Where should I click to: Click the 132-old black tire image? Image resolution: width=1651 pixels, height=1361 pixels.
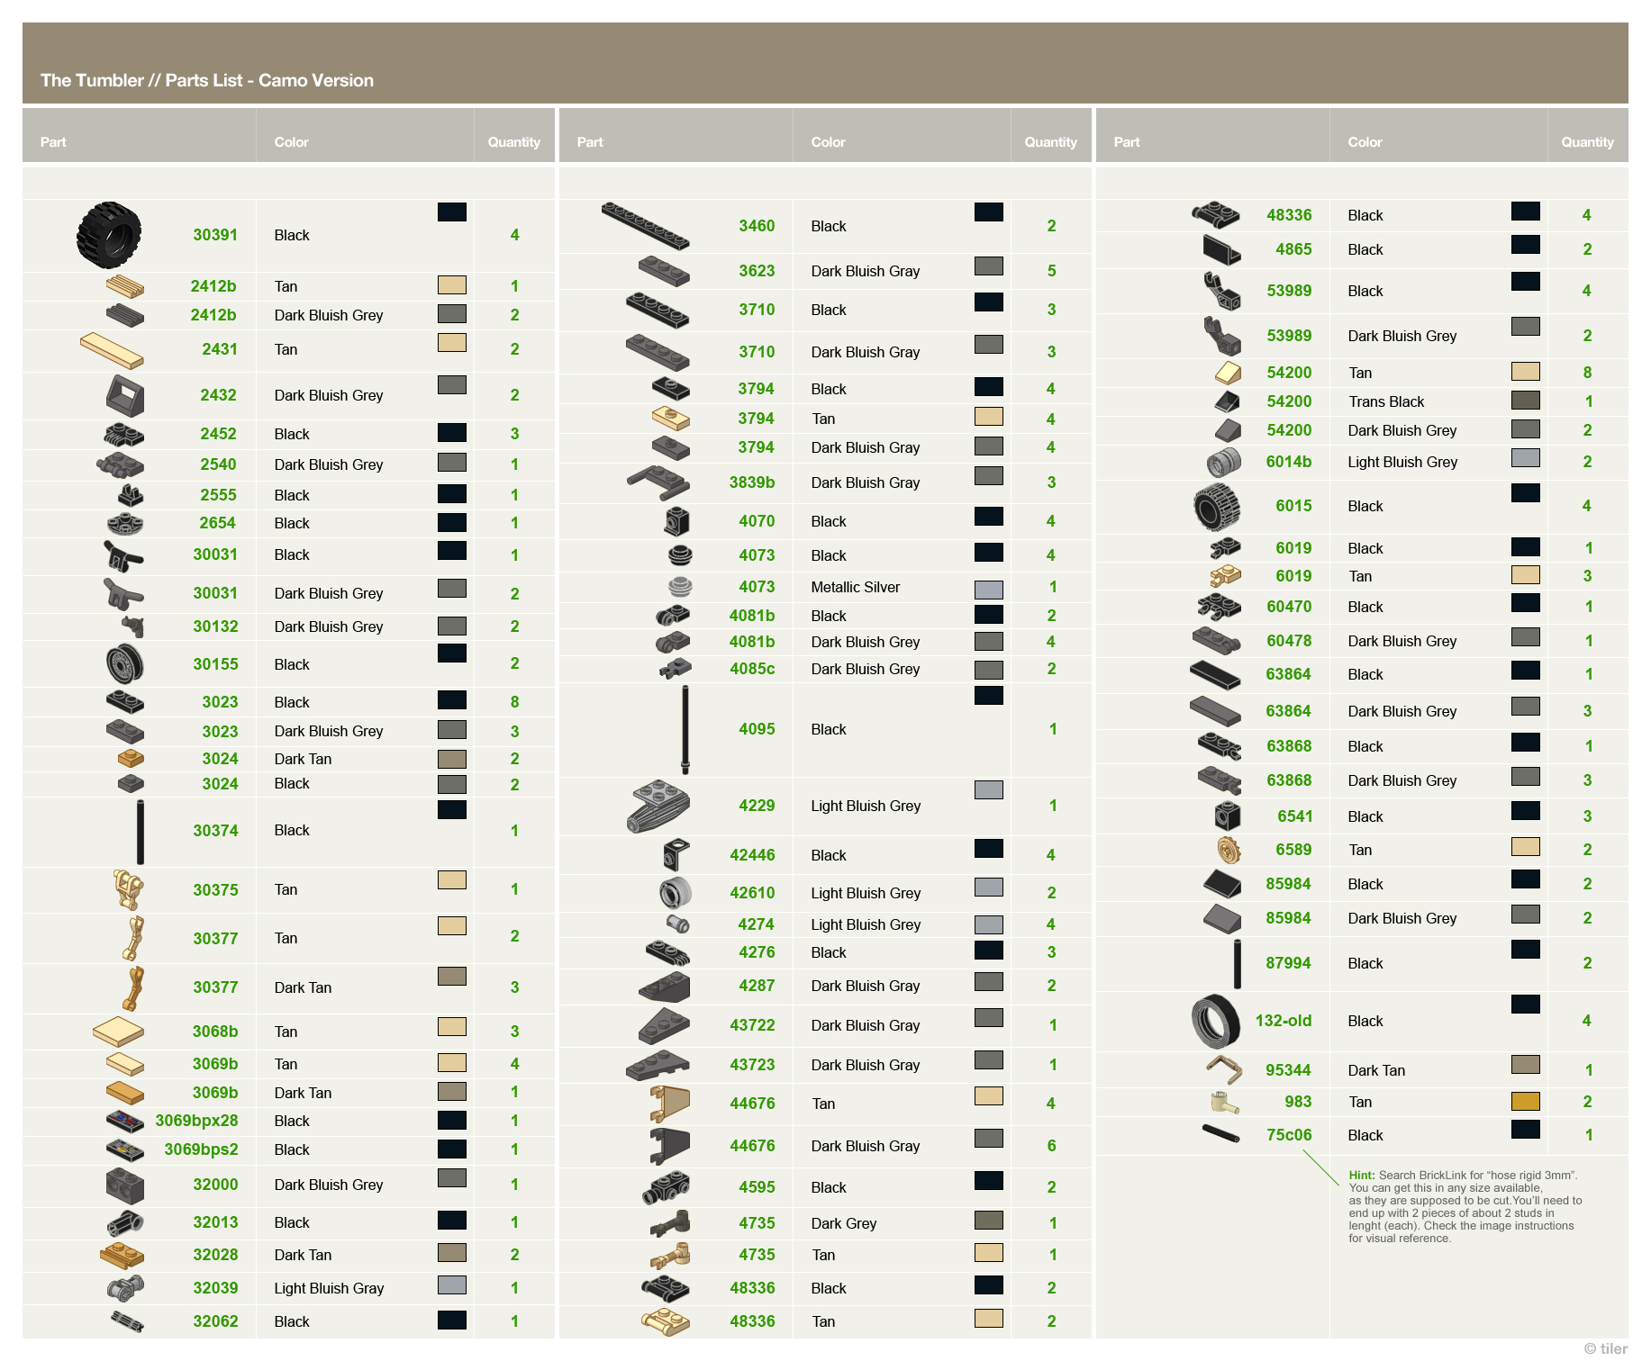[x=1215, y=1021]
